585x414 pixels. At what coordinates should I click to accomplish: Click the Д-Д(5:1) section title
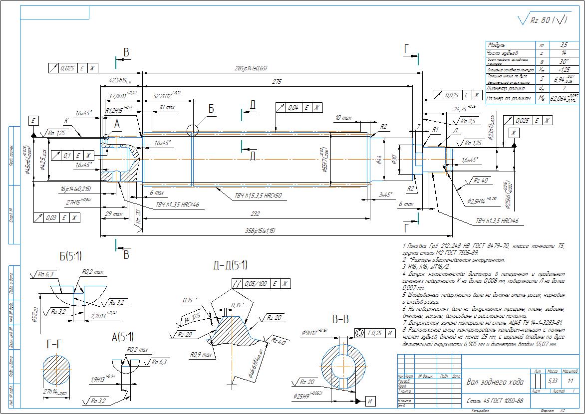(230, 265)
